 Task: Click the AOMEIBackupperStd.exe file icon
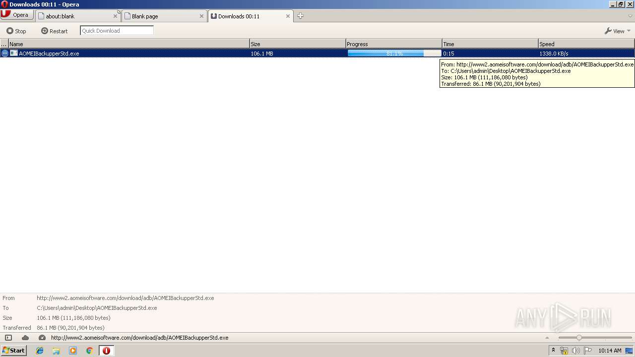point(14,53)
